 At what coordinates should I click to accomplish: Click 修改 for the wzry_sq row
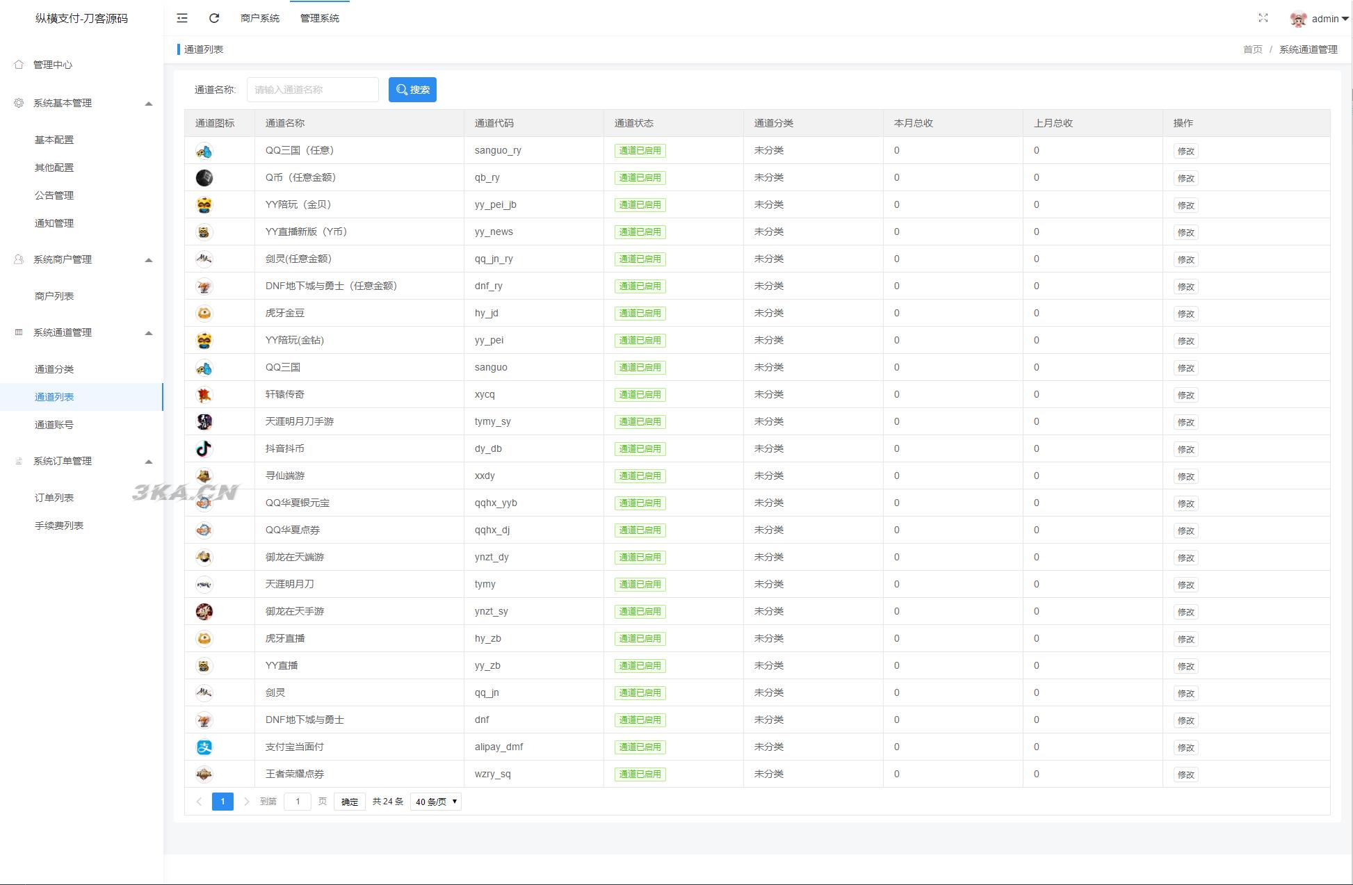(1185, 774)
